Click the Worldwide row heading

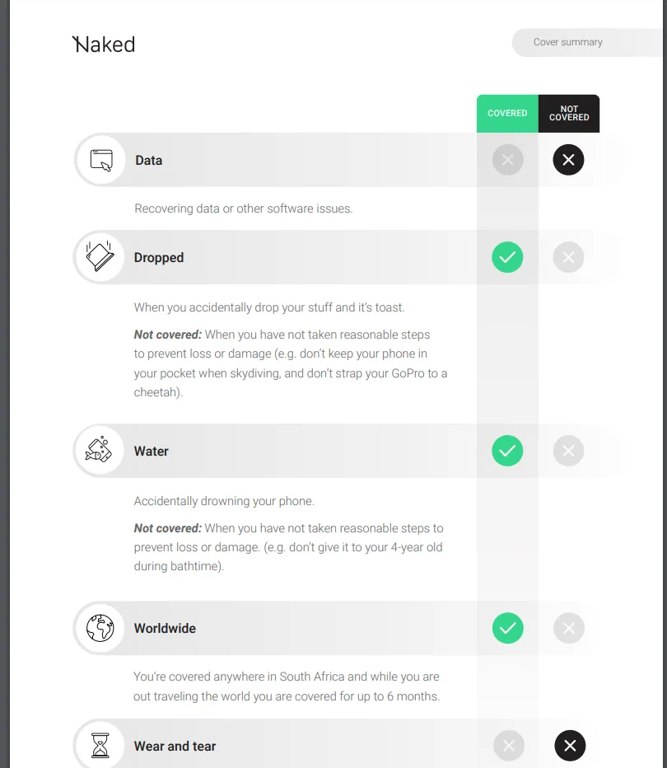click(x=165, y=628)
